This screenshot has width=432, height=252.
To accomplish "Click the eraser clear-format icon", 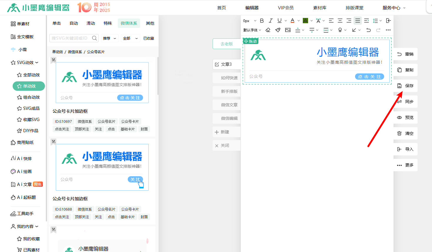I will pyautogui.click(x=268, y=30).
